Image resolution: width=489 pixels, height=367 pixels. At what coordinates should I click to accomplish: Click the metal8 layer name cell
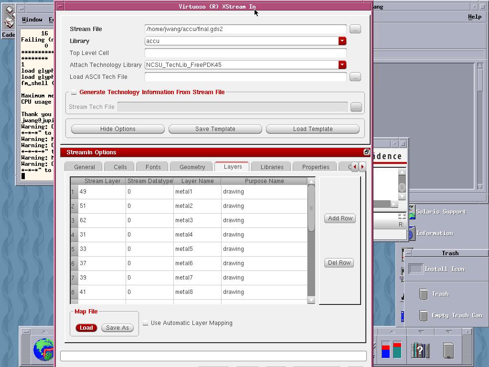click(x=197, y=292)
